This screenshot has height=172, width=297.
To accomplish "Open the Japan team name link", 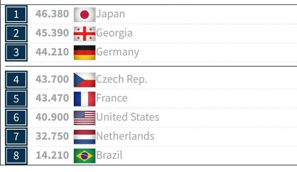I will pos(111,14).
